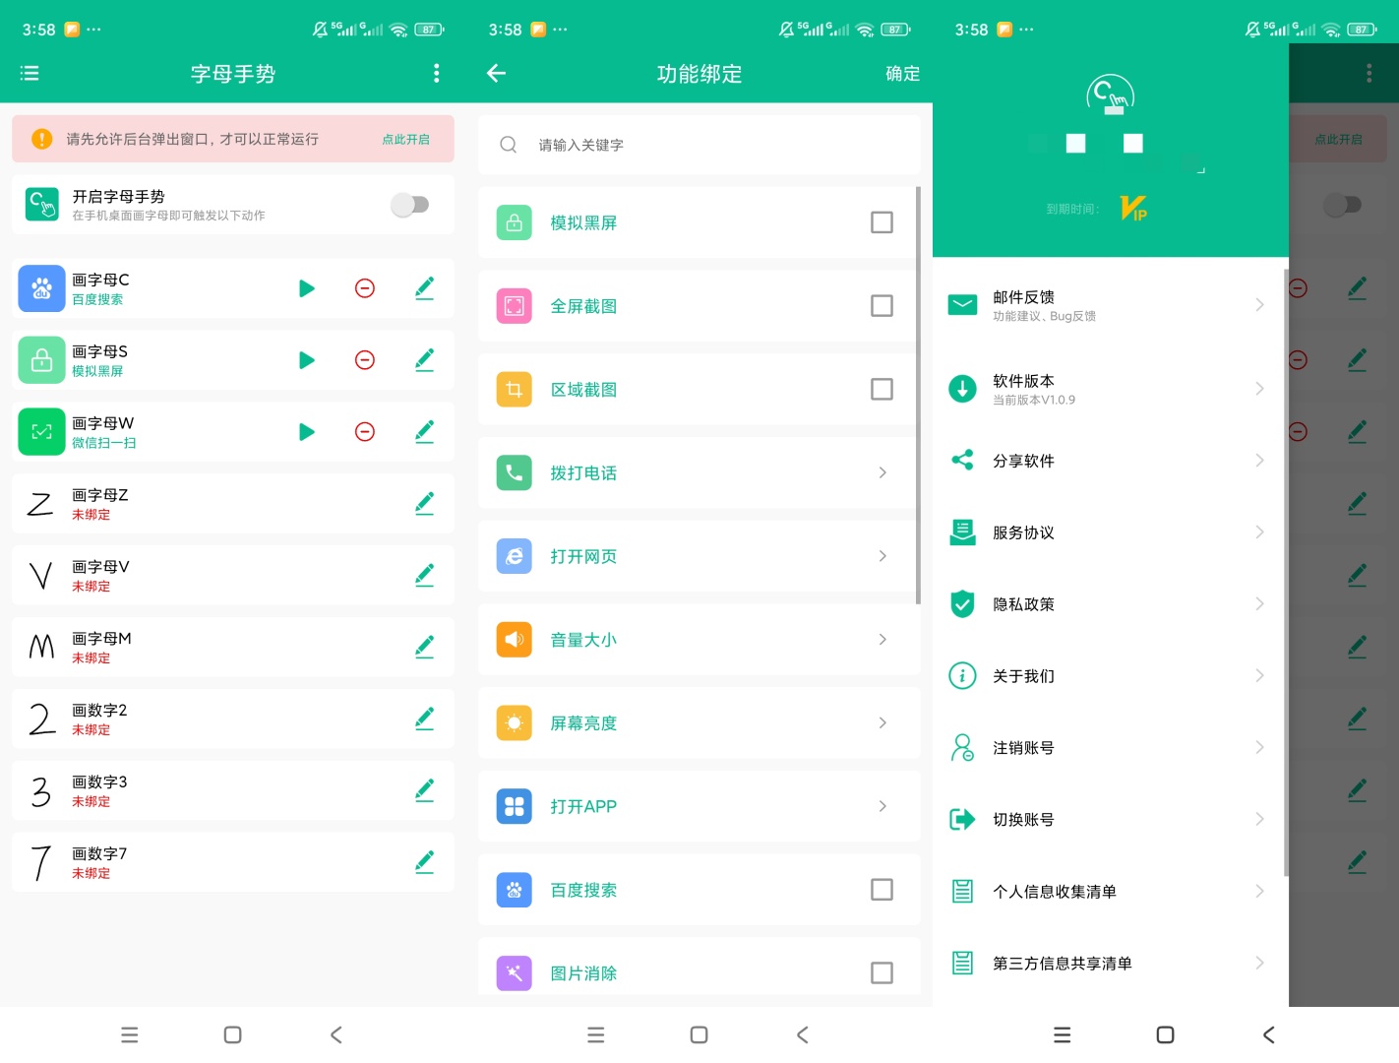This screenshot has height=1063, width=1399.
Task: Tap the 音量大小 speaker icon
Action: (515, 640)
